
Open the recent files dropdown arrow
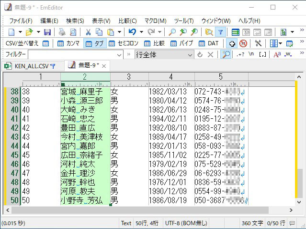coord(38,32)
